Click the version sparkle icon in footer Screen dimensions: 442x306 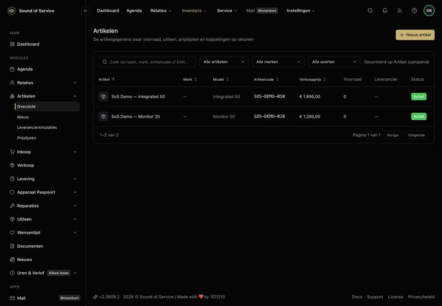pos(95,297)
